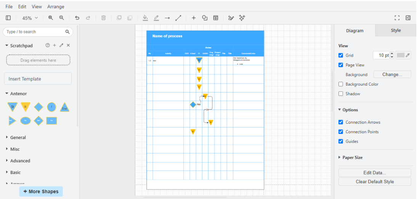Click the Undo arrow icon
The width and height of the screenshot is (417, 199).
click(77, 18)
